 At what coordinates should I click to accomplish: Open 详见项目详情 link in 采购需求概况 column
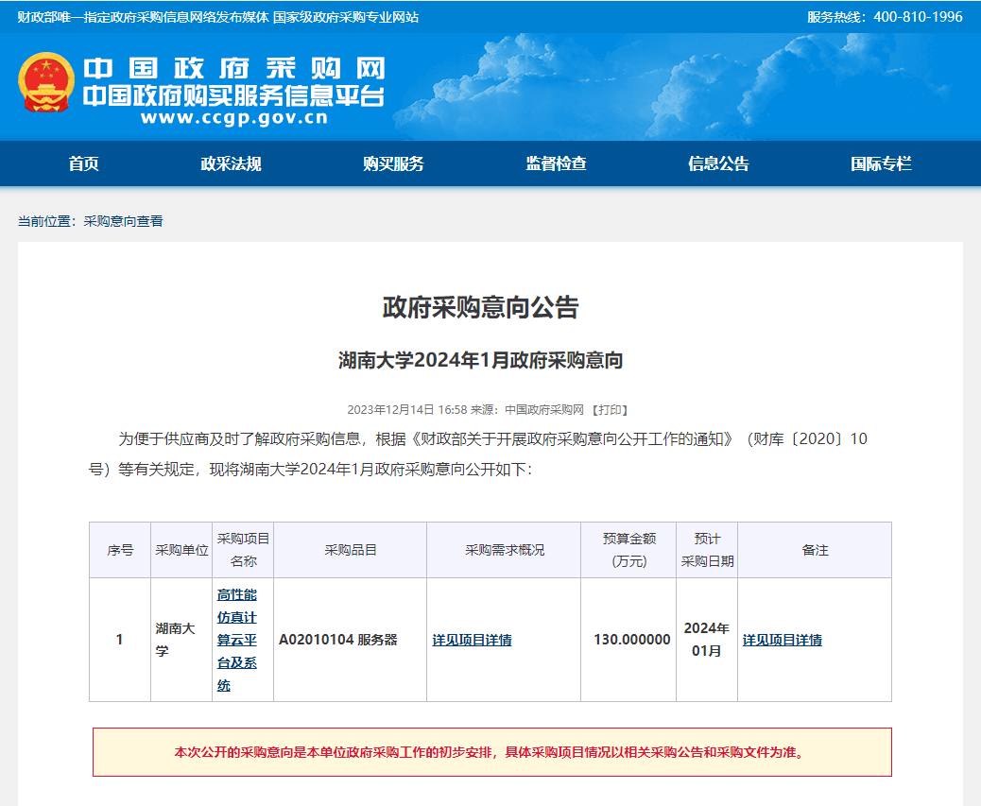tap(472, 640)
